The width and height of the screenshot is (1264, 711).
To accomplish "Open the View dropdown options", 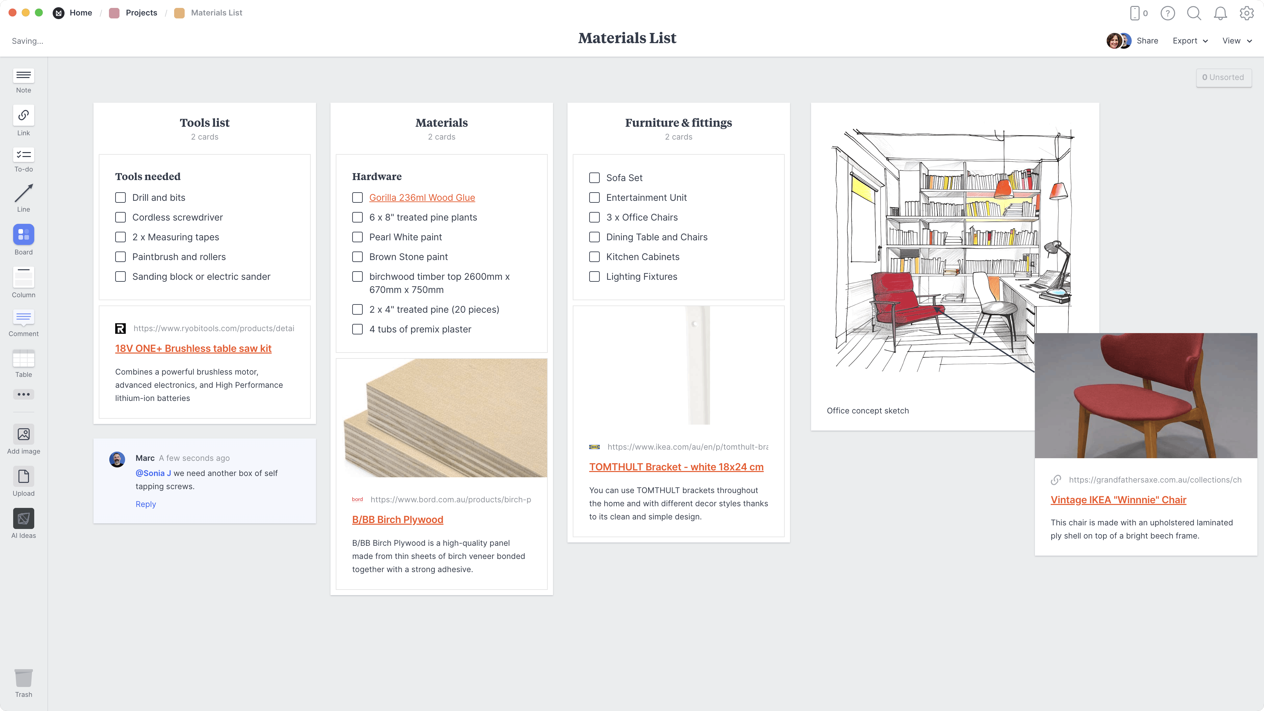I will coord(1236,40).
